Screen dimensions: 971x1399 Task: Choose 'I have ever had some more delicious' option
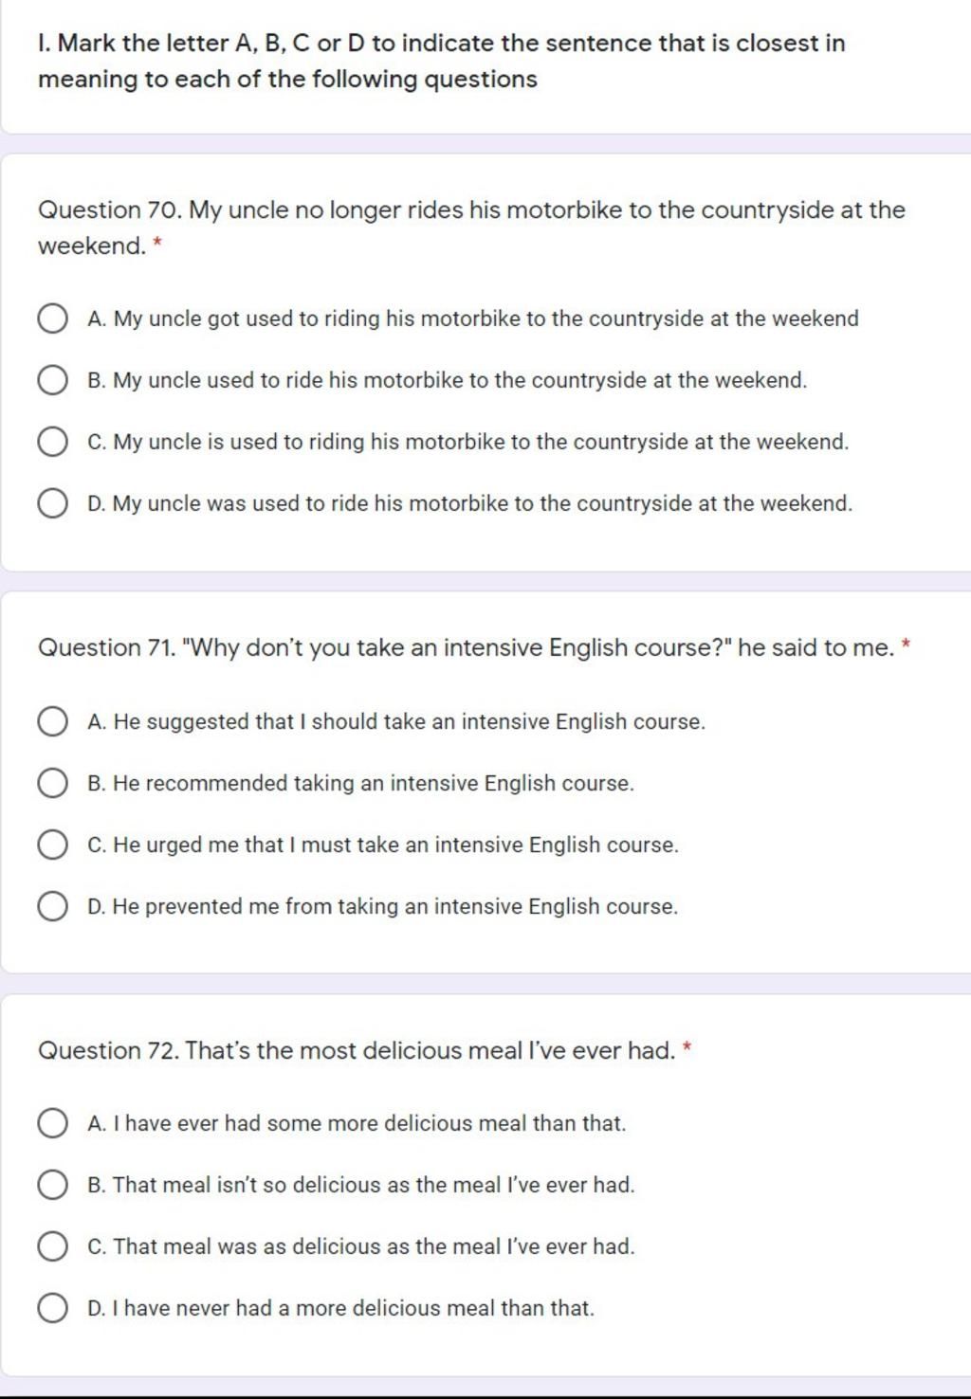52,1123
